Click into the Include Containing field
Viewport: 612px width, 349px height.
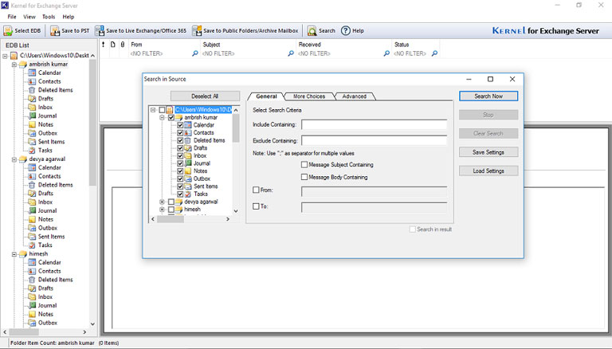[374, 124]
